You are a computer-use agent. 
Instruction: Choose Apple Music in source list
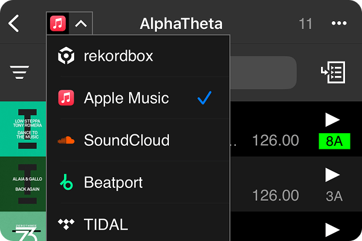click(x=126, y=98)
